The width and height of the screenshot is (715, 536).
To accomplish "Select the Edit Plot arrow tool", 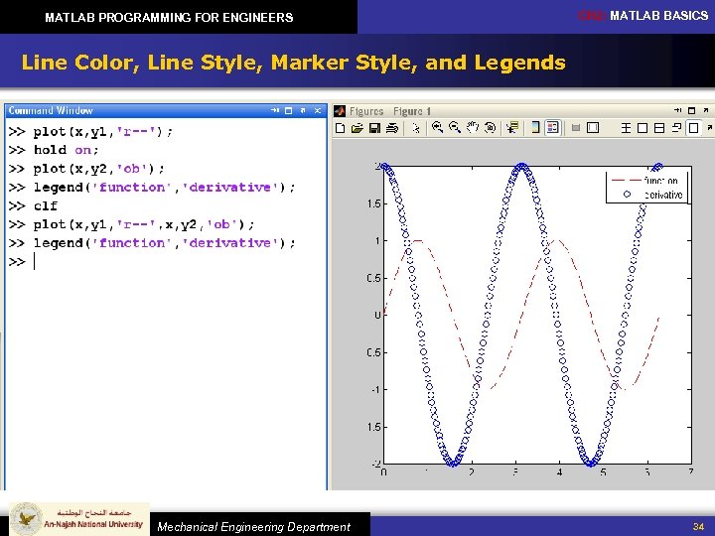I will tap(416, 128).
